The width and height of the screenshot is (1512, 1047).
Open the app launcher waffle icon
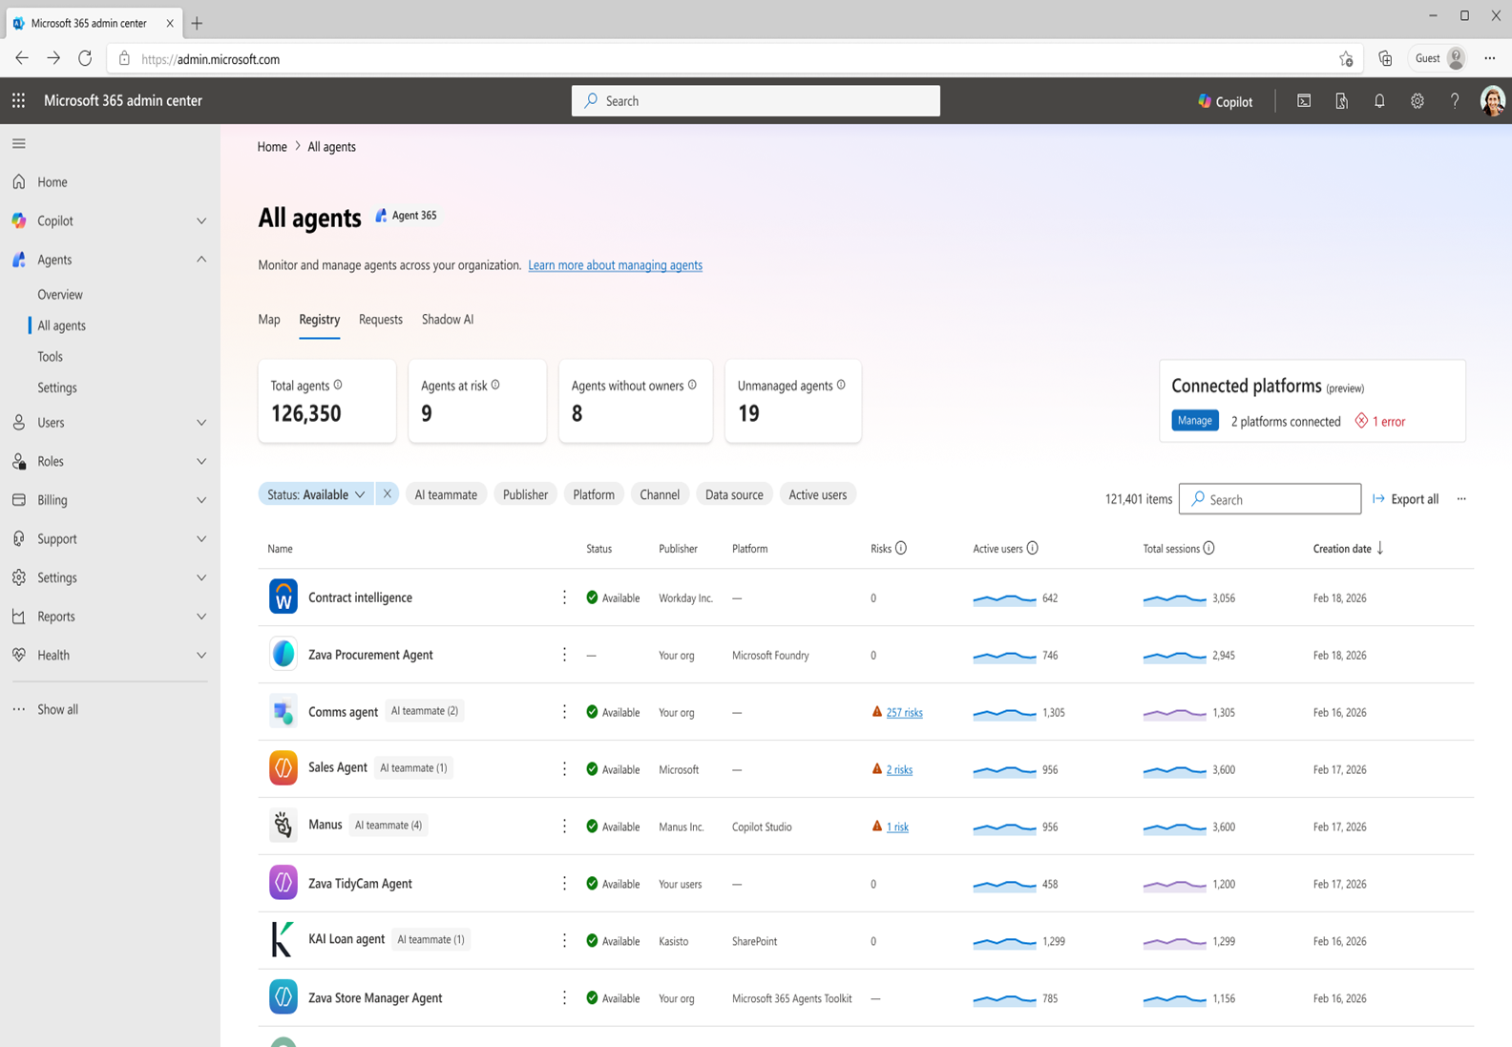click(x=18, y=100)
